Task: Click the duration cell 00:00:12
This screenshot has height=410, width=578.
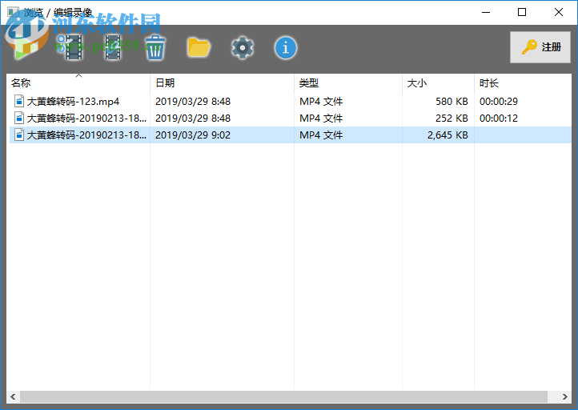Action: coord(499,119)
